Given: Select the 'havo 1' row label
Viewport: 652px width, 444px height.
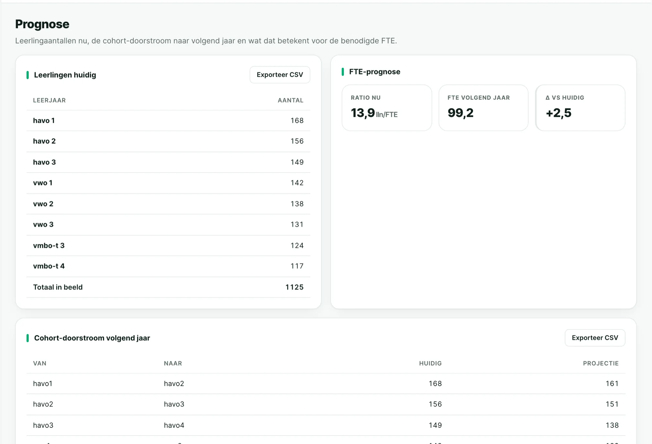Looking at the screenshot, I should [44, 121].
